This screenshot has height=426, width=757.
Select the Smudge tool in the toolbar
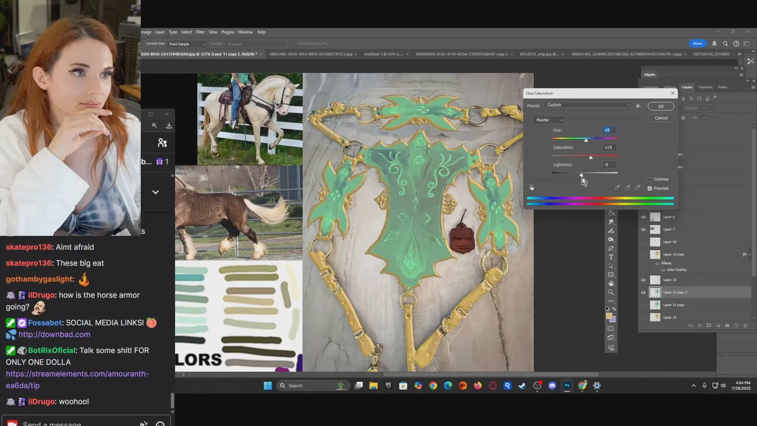611,222
